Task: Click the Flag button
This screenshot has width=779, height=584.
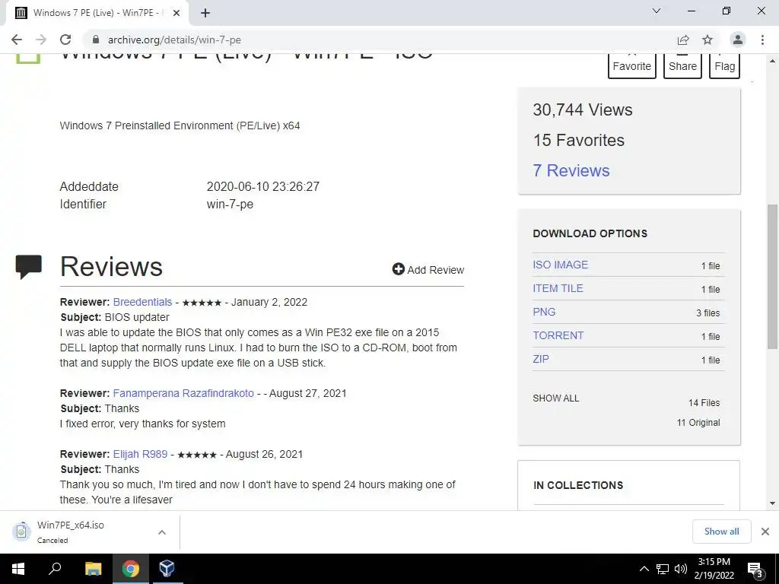Action: tap(724, 65)
